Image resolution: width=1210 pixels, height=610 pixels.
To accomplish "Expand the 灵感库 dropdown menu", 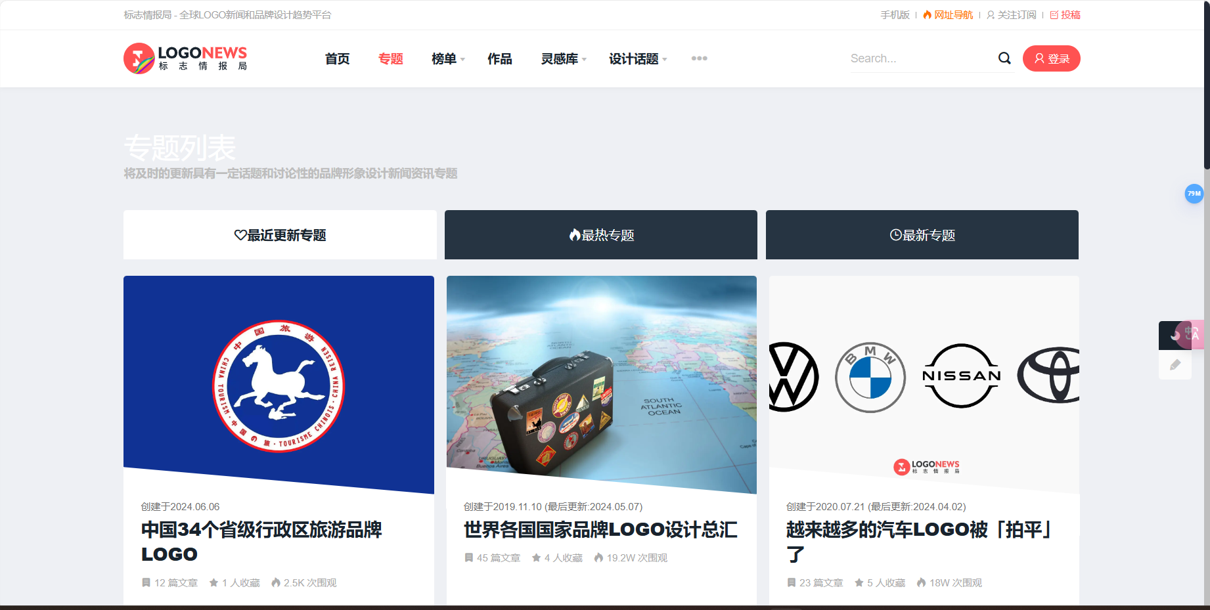I will 562,58.
